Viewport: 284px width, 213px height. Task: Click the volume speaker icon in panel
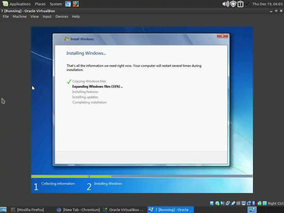pos(226,4)
